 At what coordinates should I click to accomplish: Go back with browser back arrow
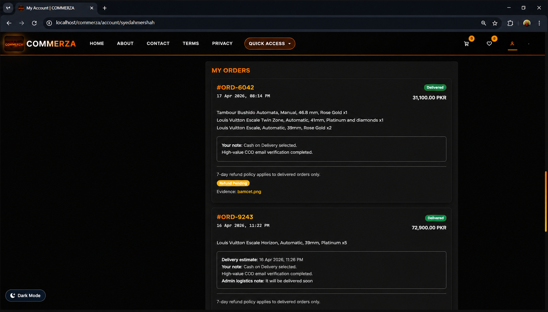coord(9,23)
